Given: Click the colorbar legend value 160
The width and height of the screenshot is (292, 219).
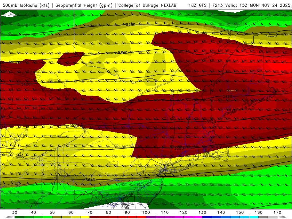Looking at the screenshot, I should click(259, 212).
